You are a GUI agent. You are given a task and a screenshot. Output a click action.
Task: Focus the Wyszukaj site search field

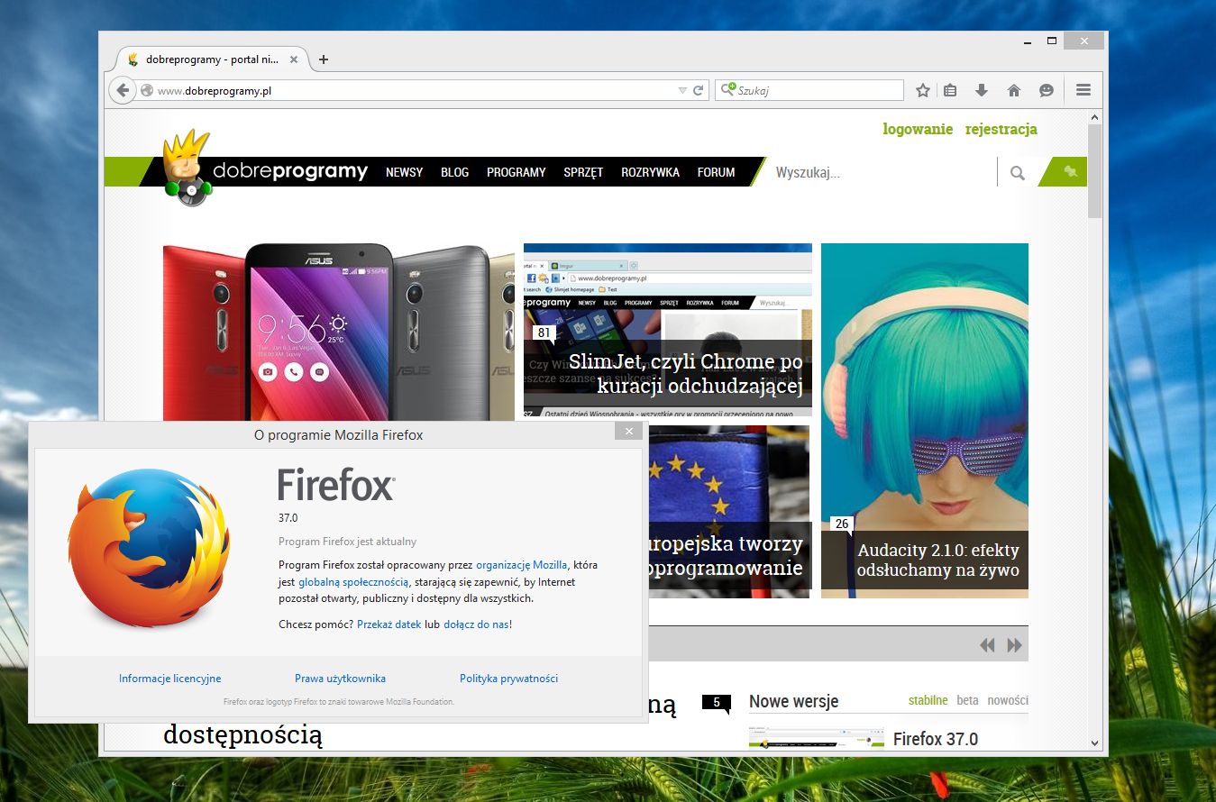point(882,172)
